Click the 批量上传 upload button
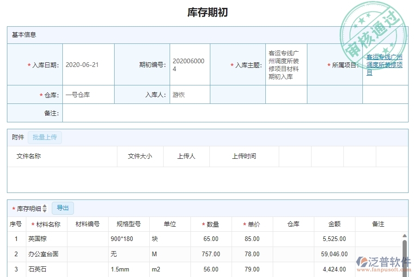 (45, 137)
